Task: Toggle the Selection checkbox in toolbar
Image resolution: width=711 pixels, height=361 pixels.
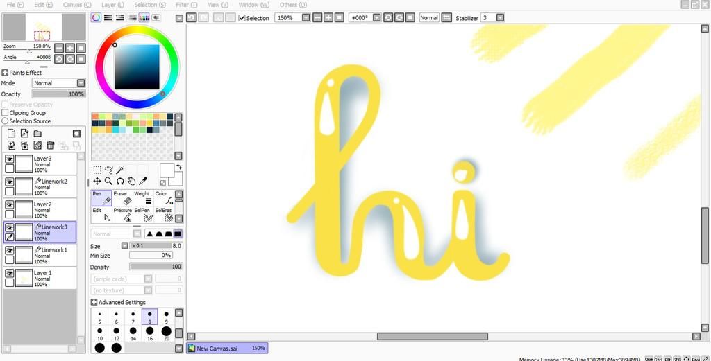Action: pyautogui.click(x=242, y=18)
